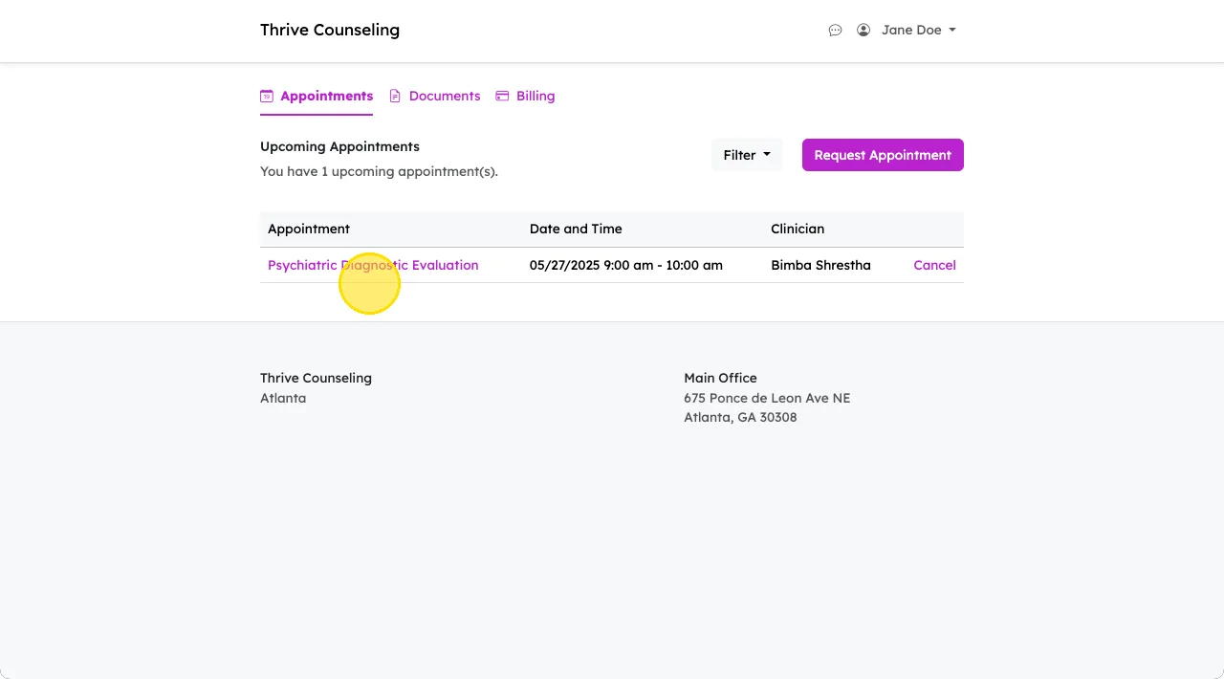Viewport: 1224px width, 679px height.
Task: Switch to the Billing tab
Action: (525, 97)
